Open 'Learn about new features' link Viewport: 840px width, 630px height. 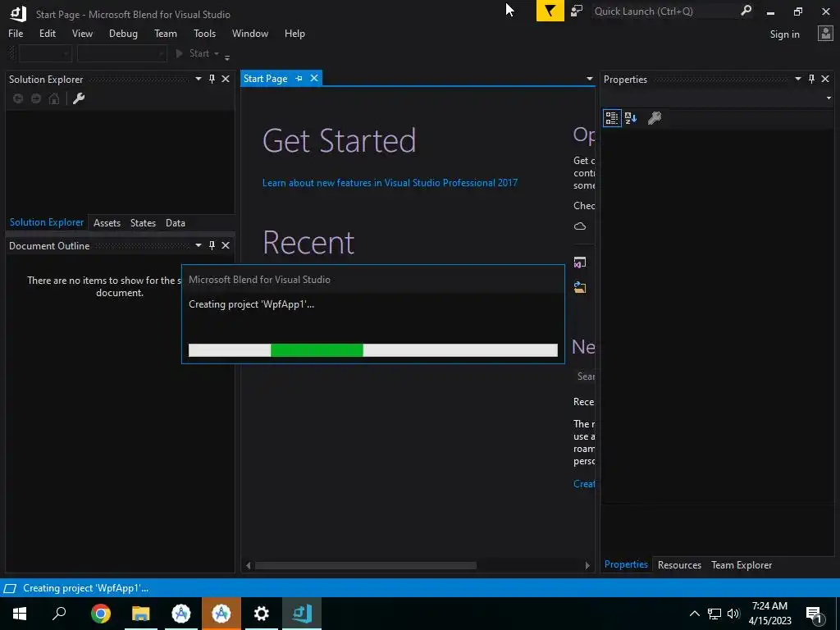[x=390, y=183]
